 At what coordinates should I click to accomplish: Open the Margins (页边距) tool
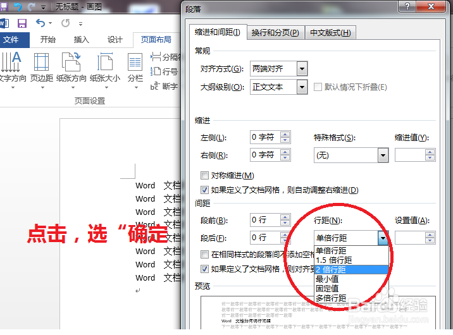point(42,70)
